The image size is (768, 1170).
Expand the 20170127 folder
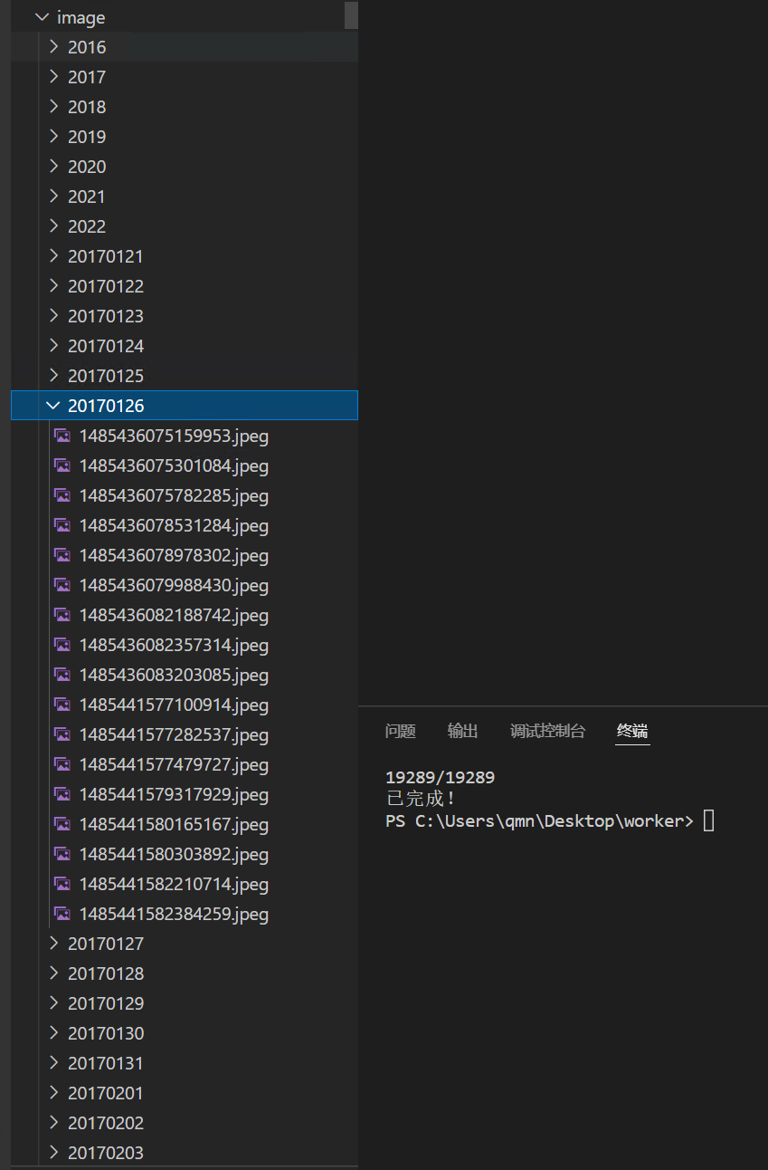(x=53, y=944)
